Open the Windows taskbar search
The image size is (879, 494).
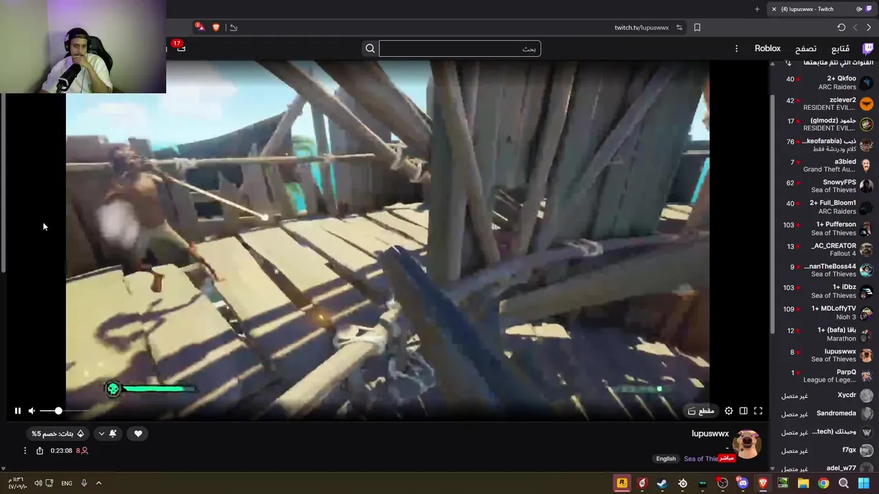844,483
